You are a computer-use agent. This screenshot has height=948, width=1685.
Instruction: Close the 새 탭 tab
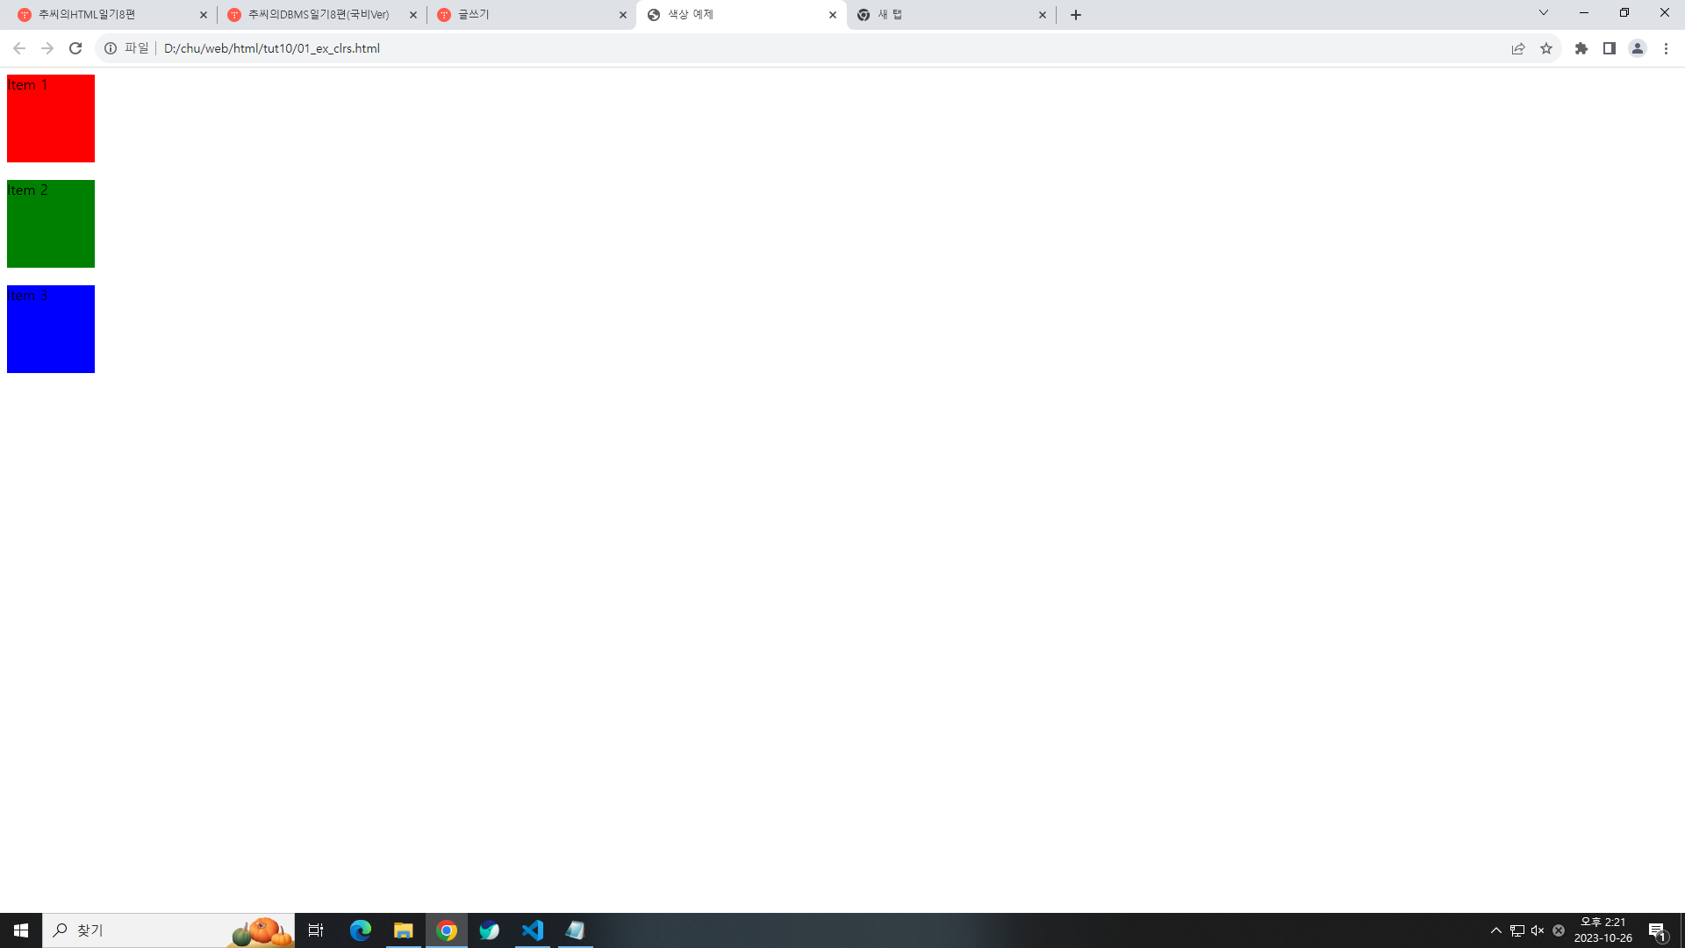tap(1043, 15)
